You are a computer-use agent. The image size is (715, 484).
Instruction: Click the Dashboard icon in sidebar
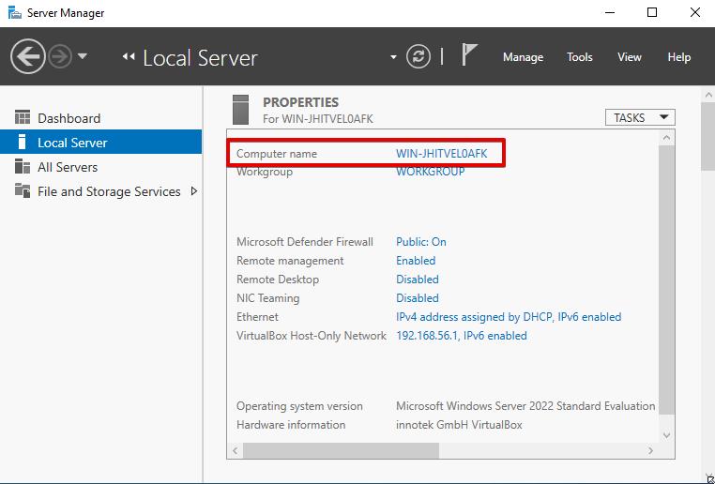coord(23,118)
